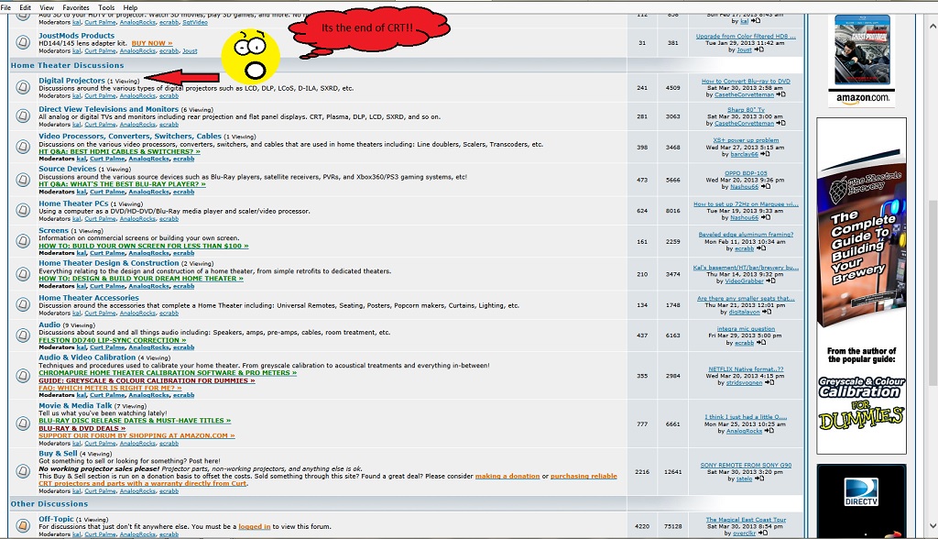Screen dimensions: 938x539
Task: Click the status icon for Direct View Televisions and Monitors
Action: coord(23,115)
